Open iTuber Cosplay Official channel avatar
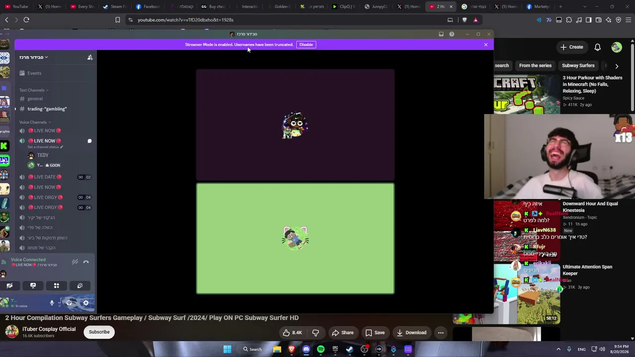Screen dimensions: 635x357 coord(12,332)
